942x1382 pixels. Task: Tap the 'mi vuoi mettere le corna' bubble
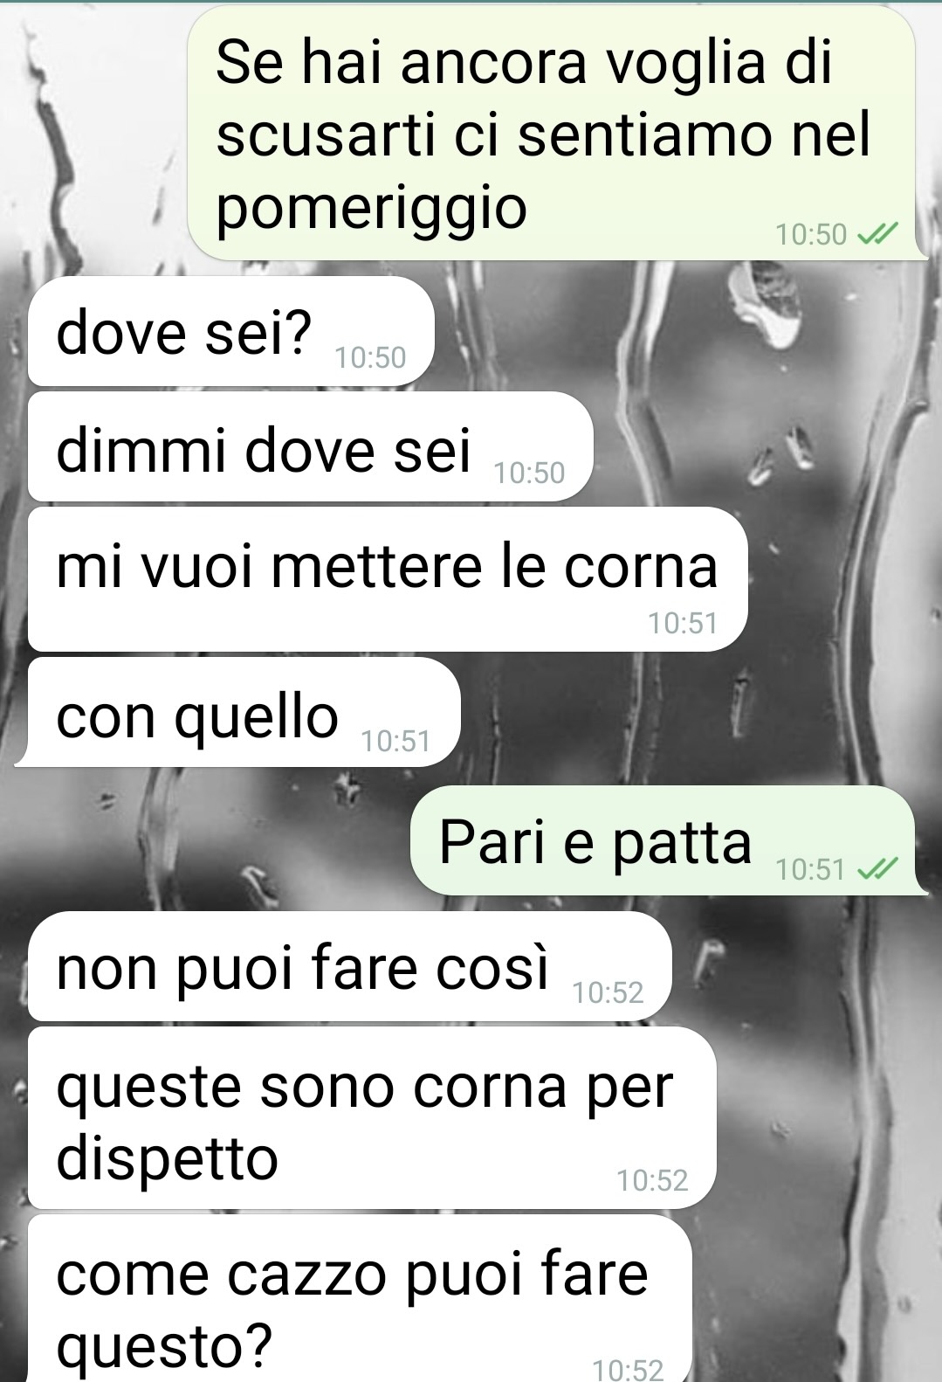388,578
